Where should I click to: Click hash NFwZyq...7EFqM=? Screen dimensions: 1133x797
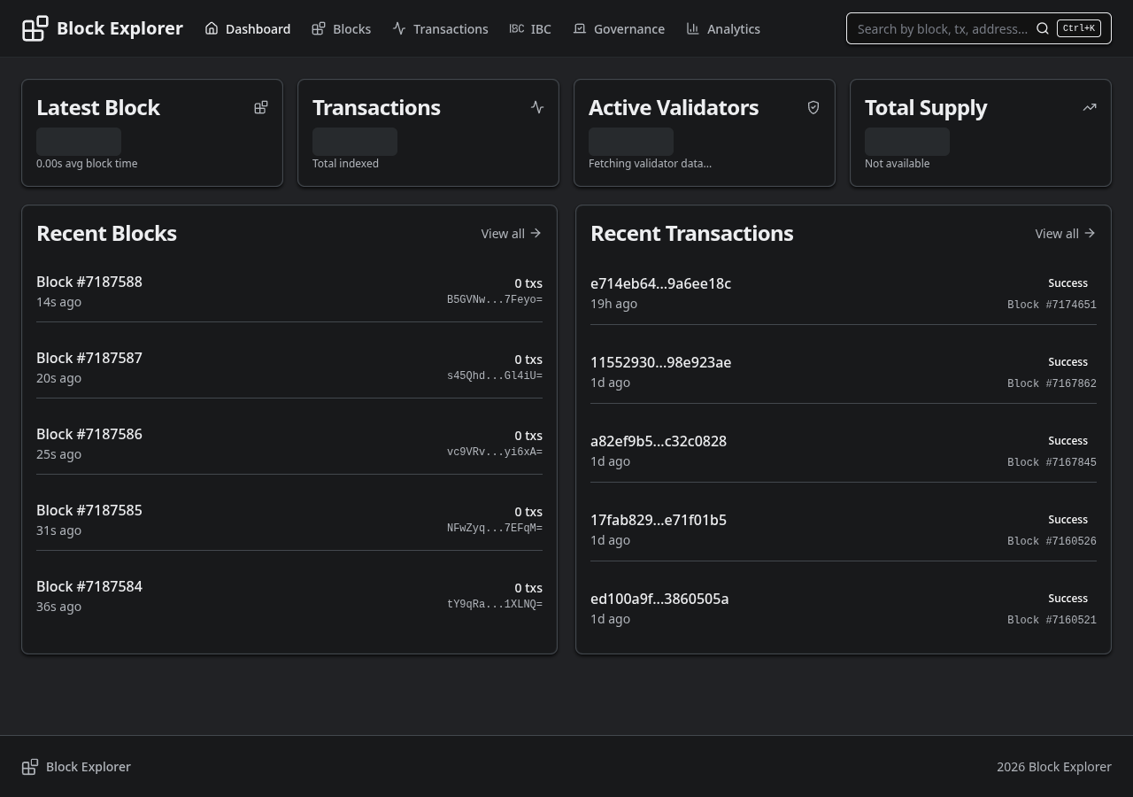pyautogui.click(x=495, y=528)
